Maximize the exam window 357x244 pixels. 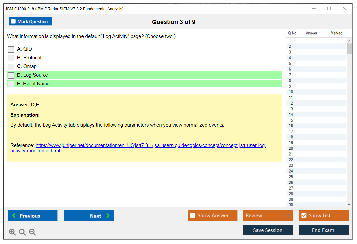(329, 9)
